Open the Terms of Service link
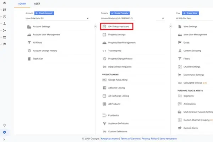 point(130,138)
